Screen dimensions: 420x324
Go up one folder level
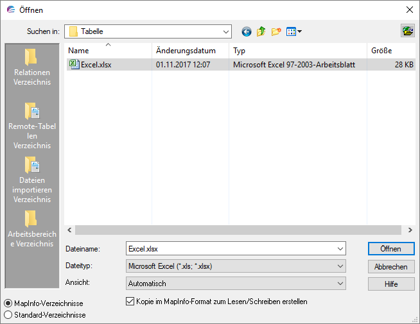(261, 31)
